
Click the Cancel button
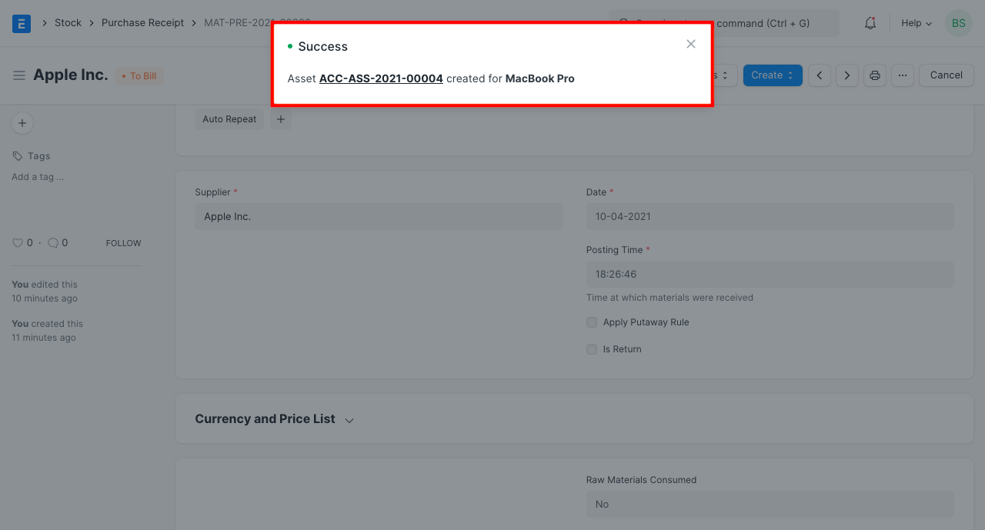click(x=946, y=75)
